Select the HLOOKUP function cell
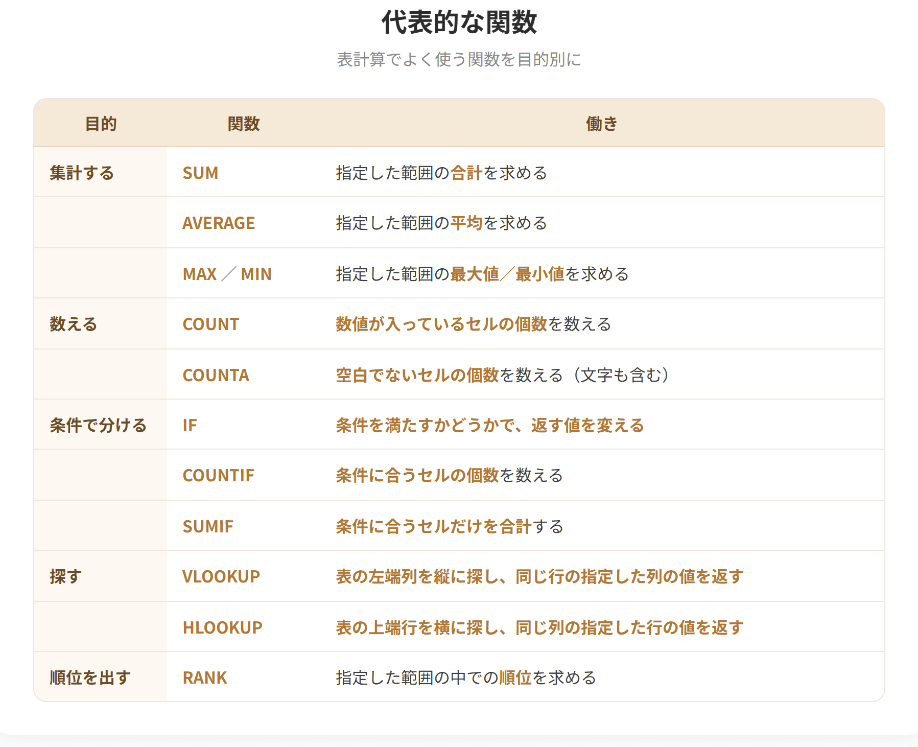Viewport: 918px width, 747px height. 243,627
